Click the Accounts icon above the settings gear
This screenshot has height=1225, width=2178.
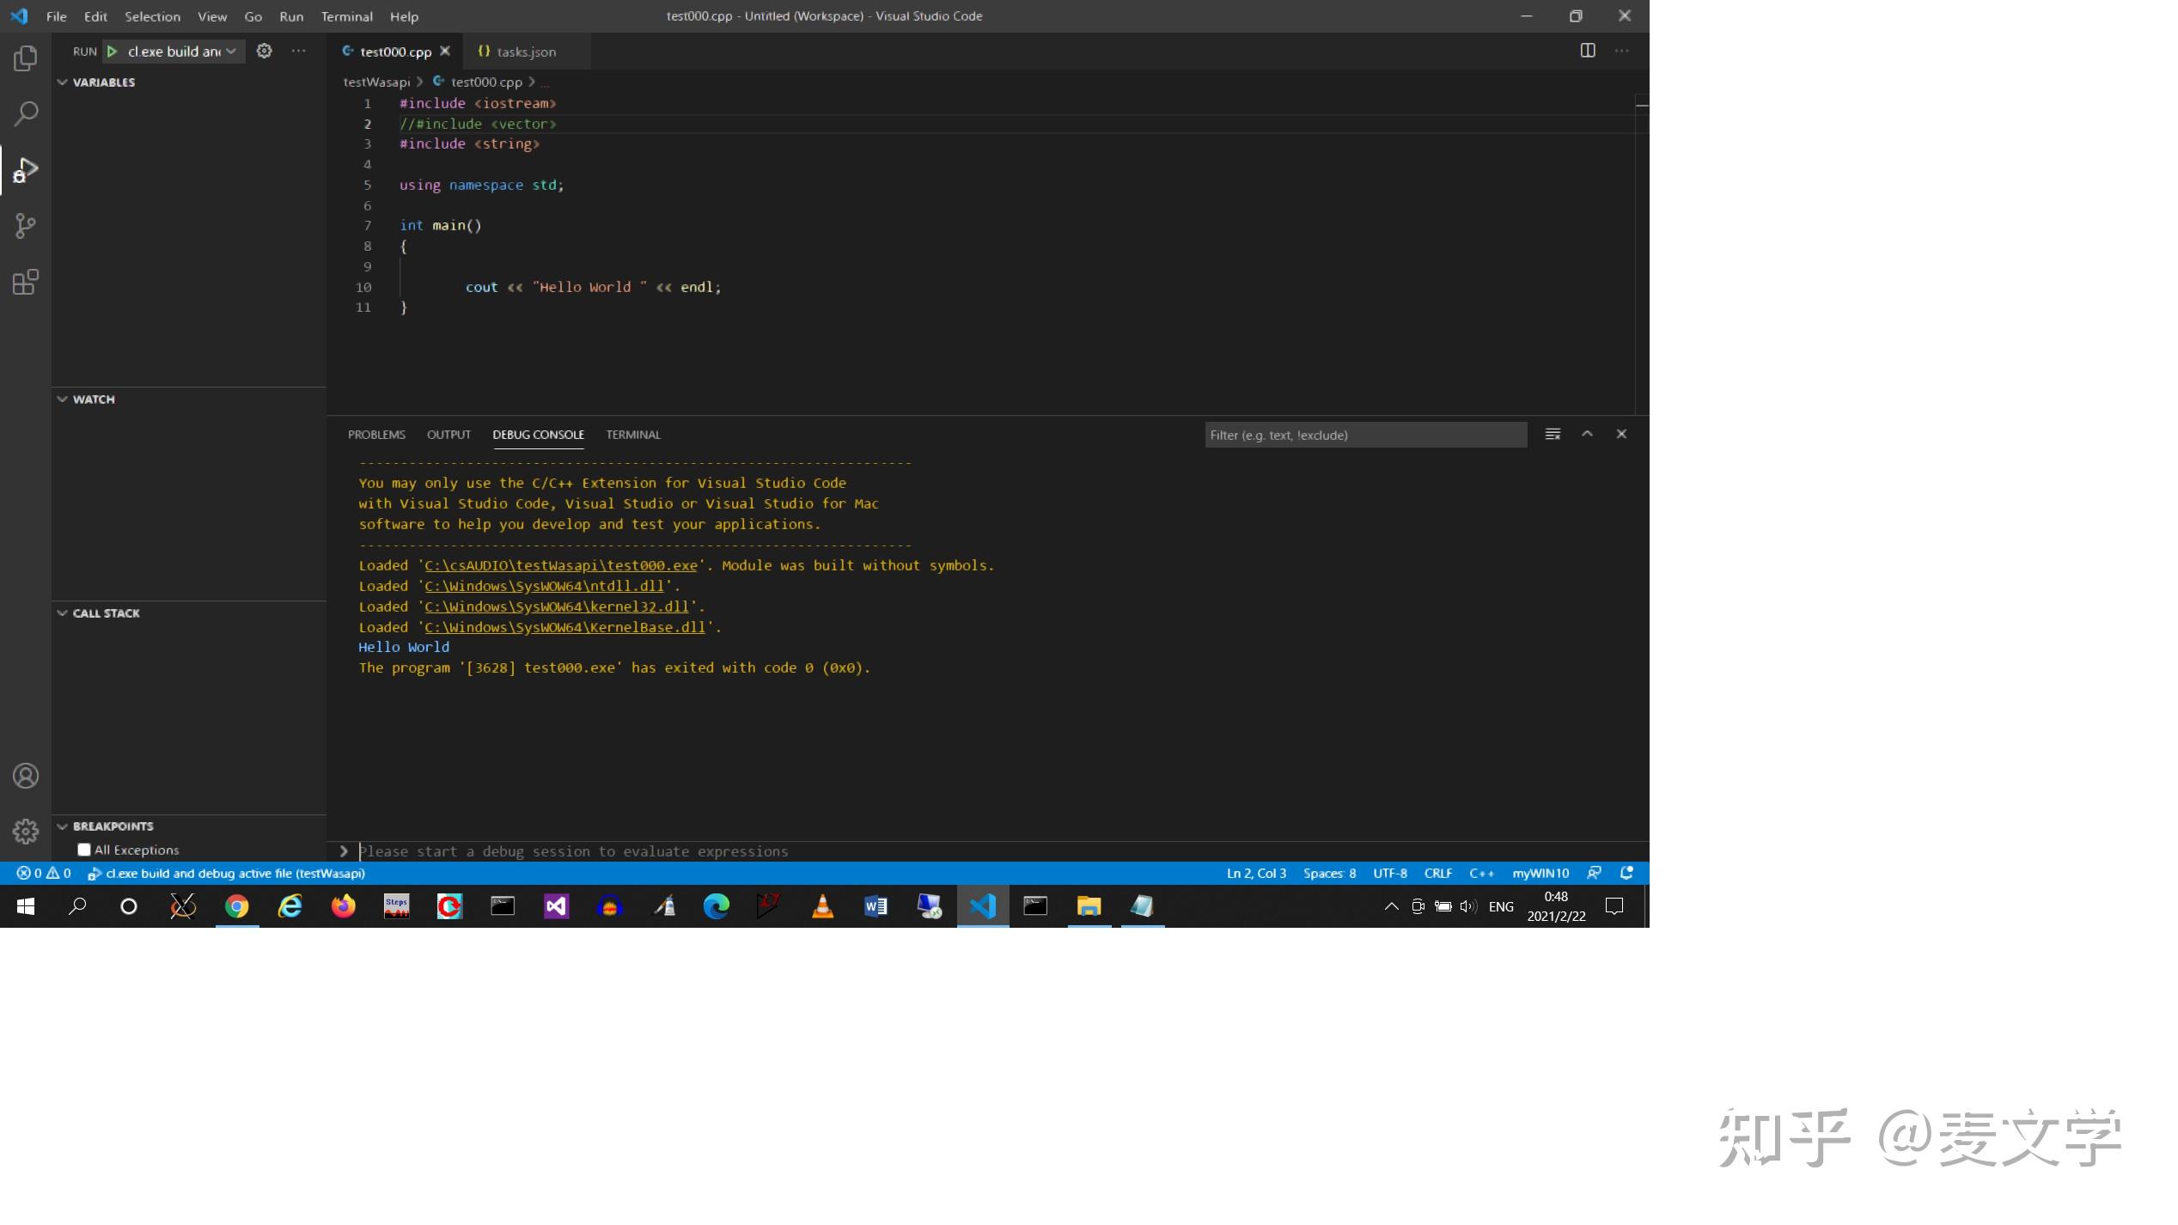click(25, 776)
